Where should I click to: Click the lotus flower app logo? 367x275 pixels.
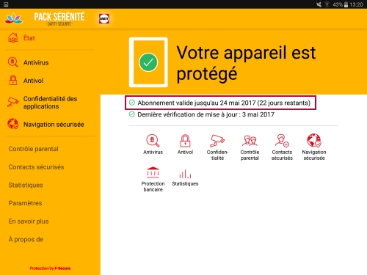tap(14, 18)
